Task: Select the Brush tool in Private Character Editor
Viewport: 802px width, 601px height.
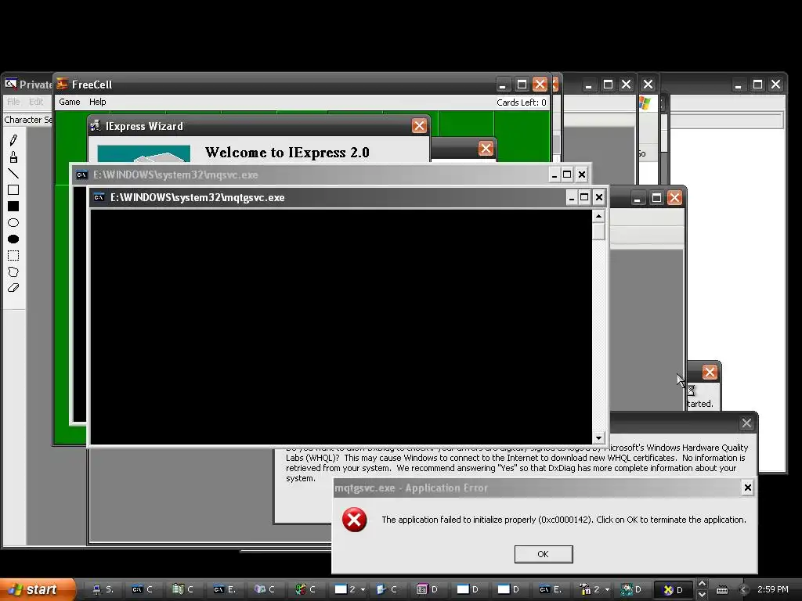Action: pyautogui.click(x=14, y=157)
